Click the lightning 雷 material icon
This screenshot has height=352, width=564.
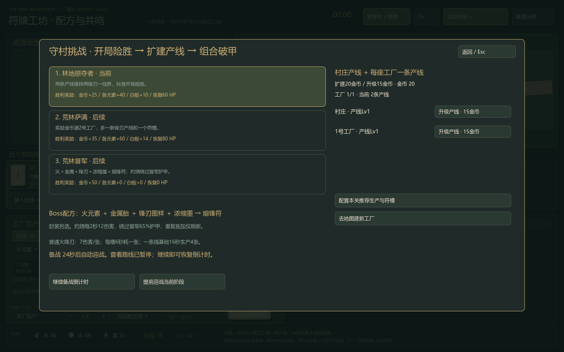[106, 335]
